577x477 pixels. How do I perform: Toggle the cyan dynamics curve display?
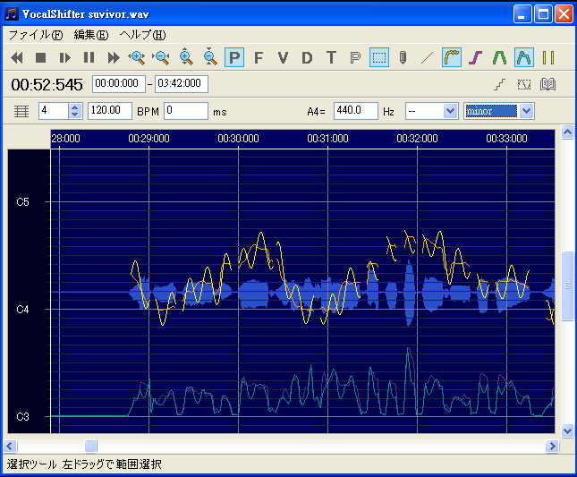(x=524, y=57)
